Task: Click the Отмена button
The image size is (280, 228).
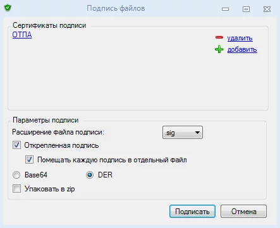Action: click(243, 212)
